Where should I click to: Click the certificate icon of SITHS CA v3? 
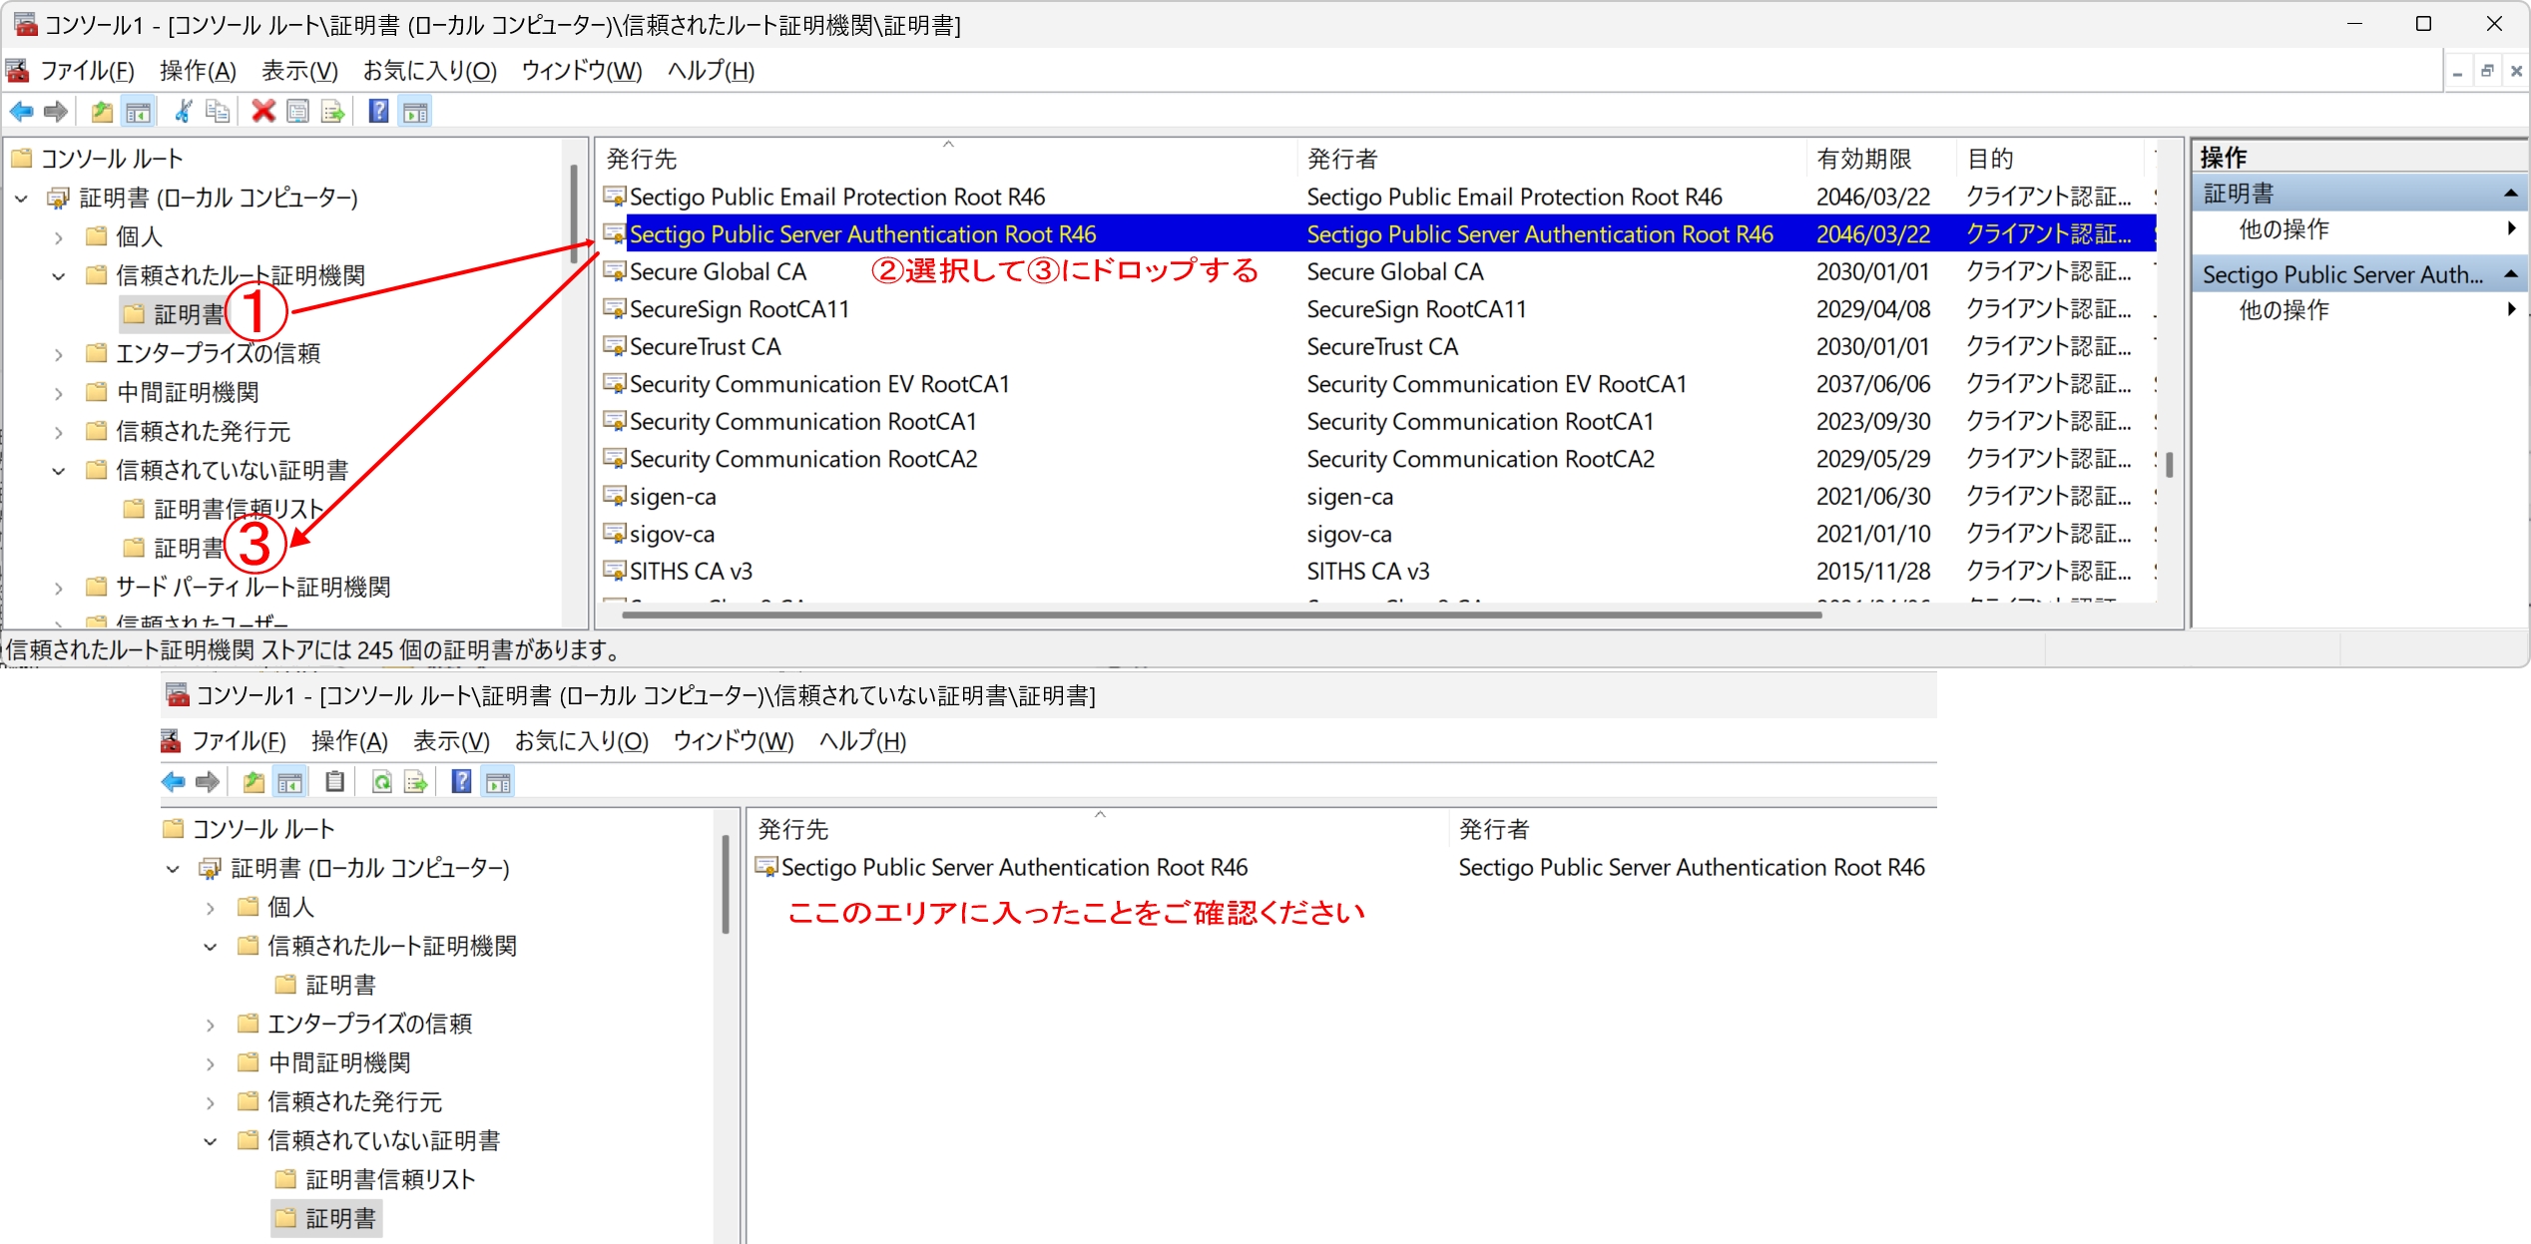(x=615, y=571)
